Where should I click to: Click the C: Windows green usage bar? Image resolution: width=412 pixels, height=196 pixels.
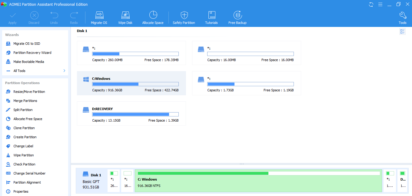[203, 173]
